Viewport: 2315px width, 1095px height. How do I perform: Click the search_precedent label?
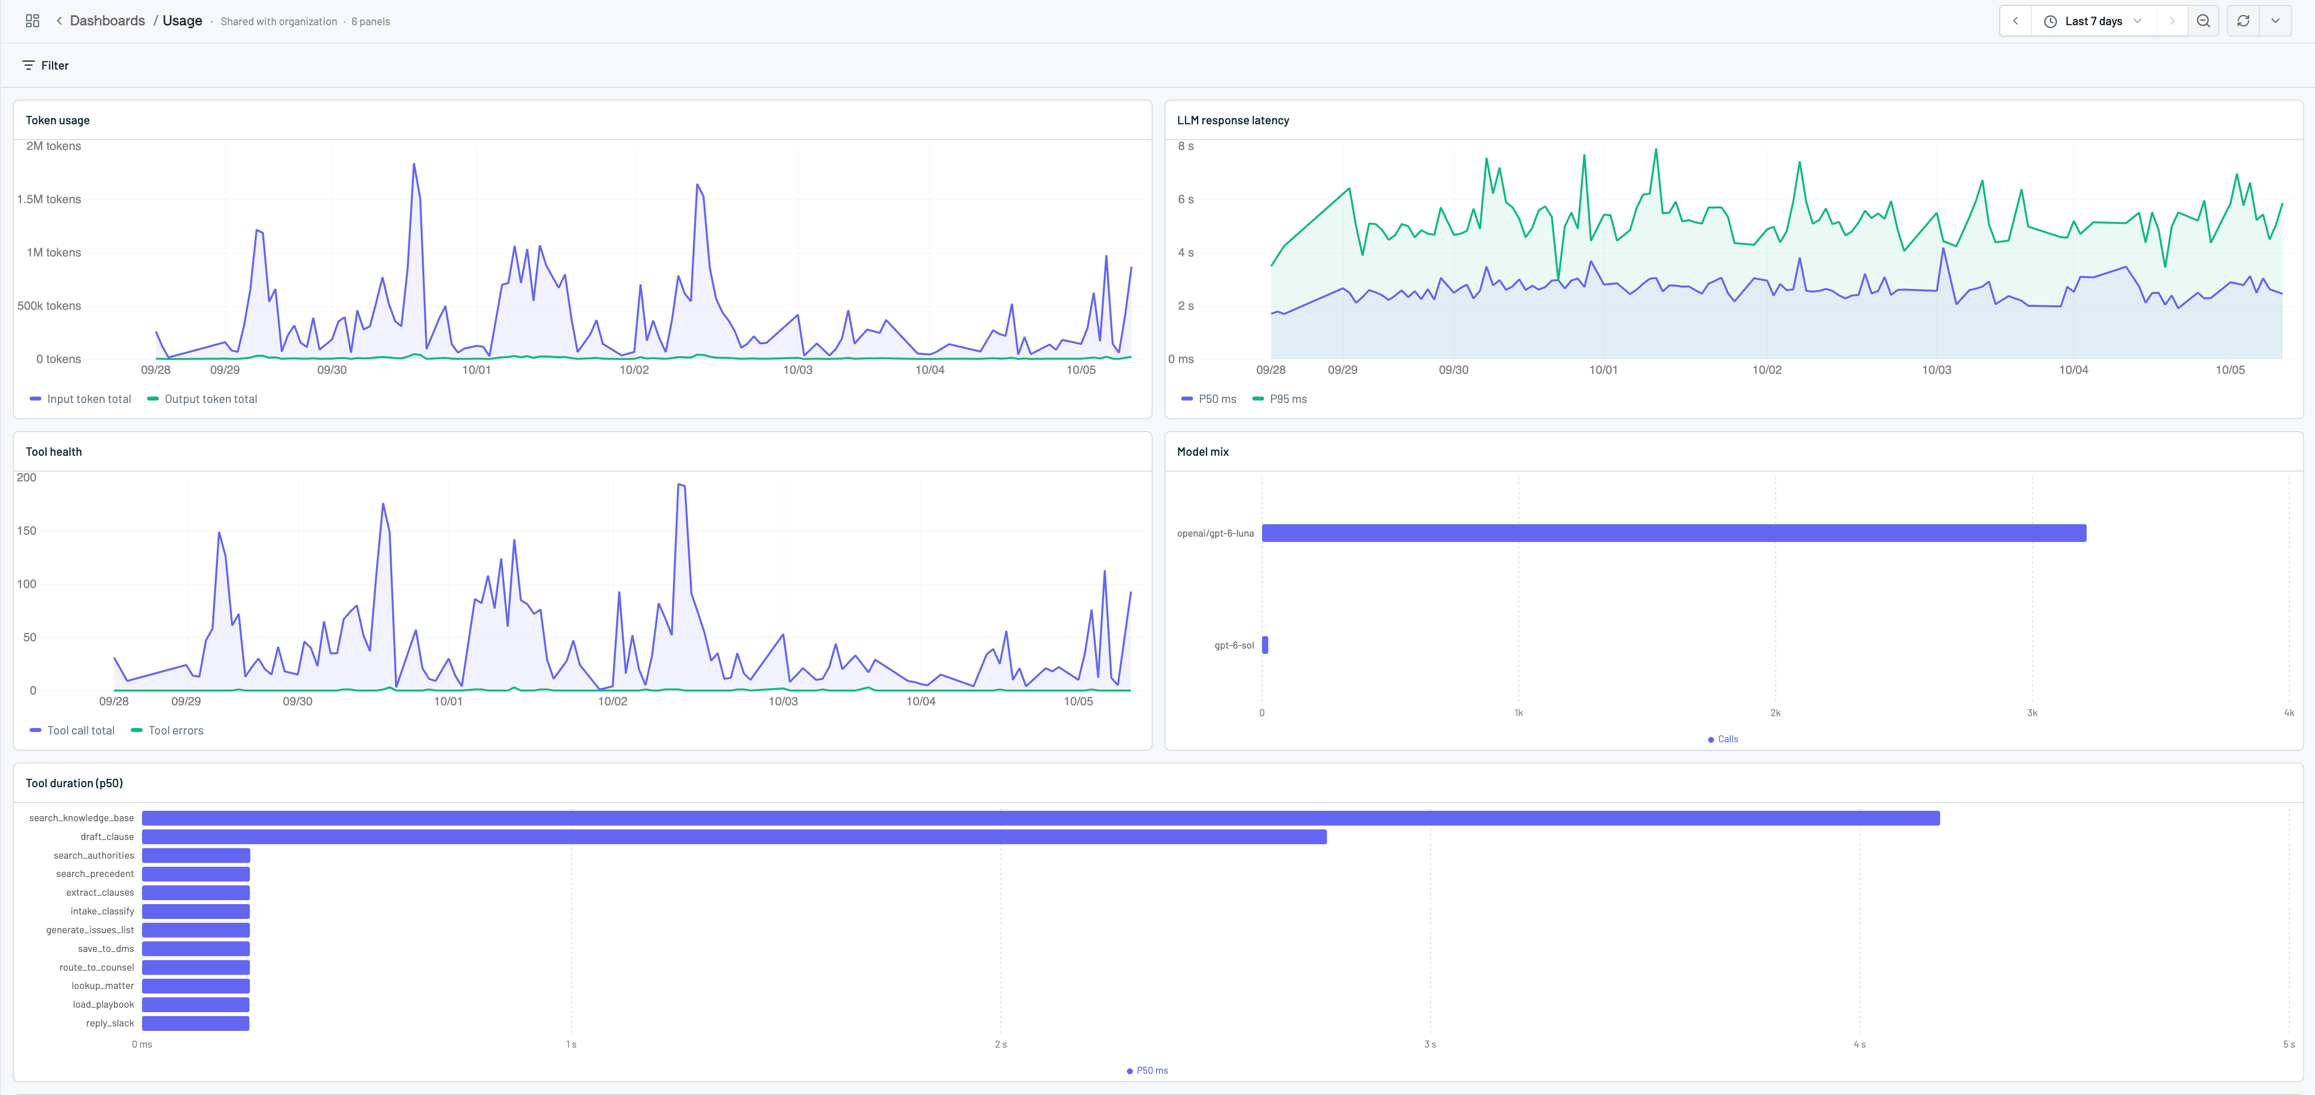coord(94,874)
